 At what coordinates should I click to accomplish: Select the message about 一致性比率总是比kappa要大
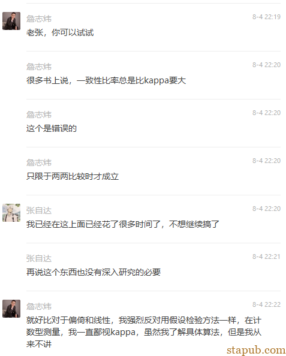[106, 80]
